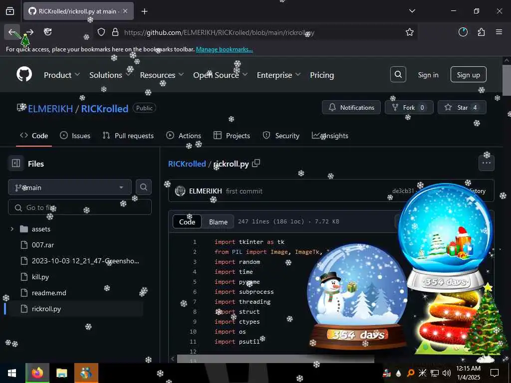Open readme.md in file tree
Screen dimensions: 511x383
(x=49, y=293)
